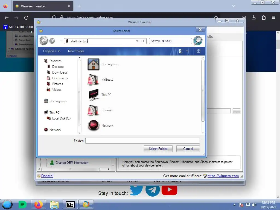Screen dimensions: 280x210
Task: Go to the typed address arrow
Action: (143, 41)
